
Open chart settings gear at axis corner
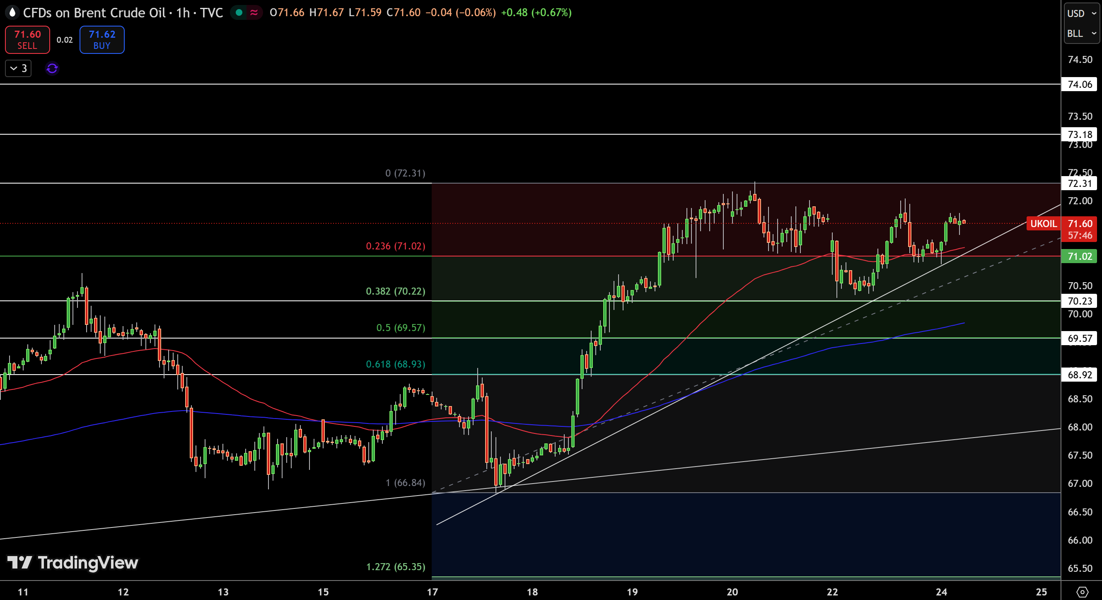tap(1082, 592)
